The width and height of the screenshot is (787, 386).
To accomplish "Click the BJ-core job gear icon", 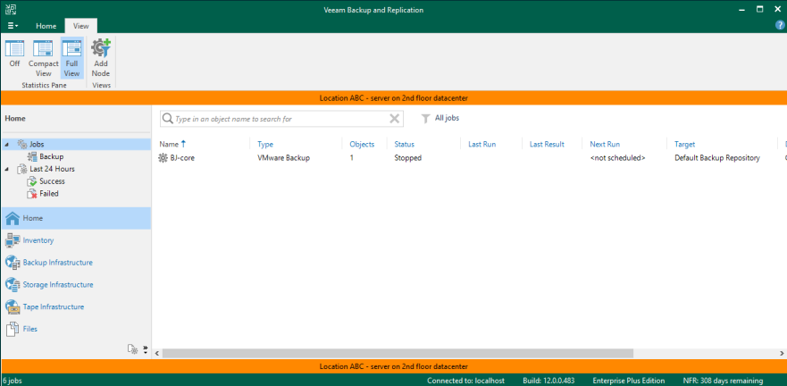I will coord(163,157).
